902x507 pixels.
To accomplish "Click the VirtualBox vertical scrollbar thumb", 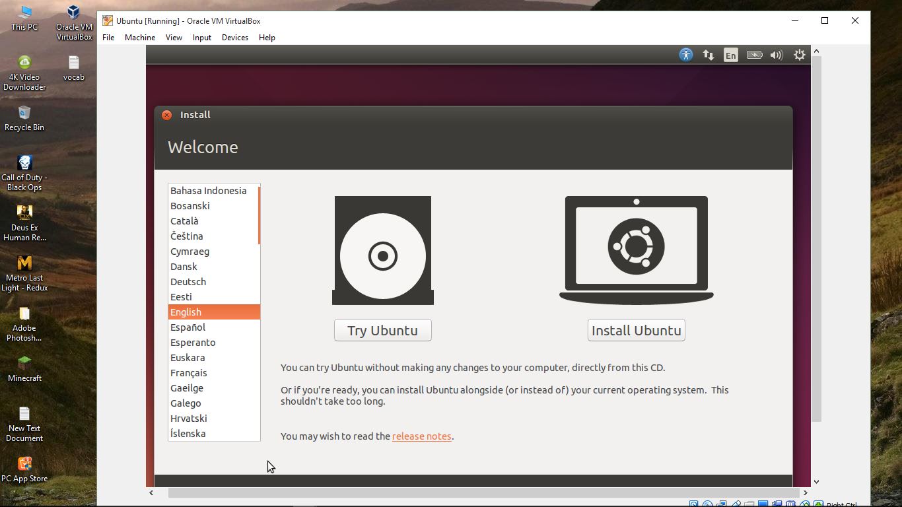I will 816,239.
